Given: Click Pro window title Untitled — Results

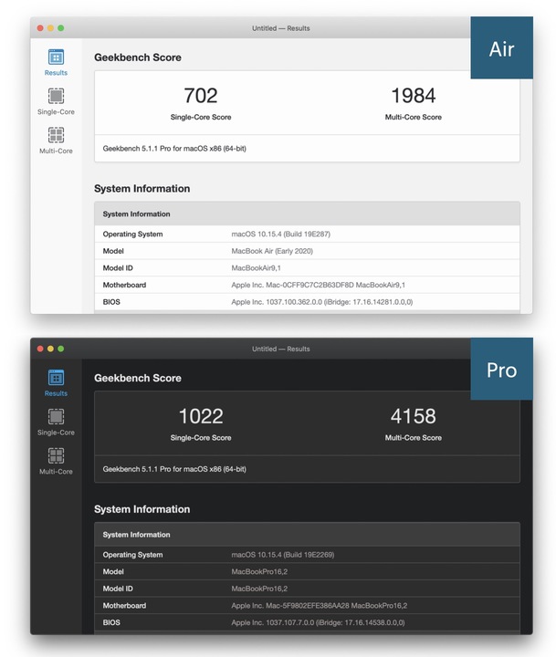Looking at the screenshot, I should click(x=281, y=349).
